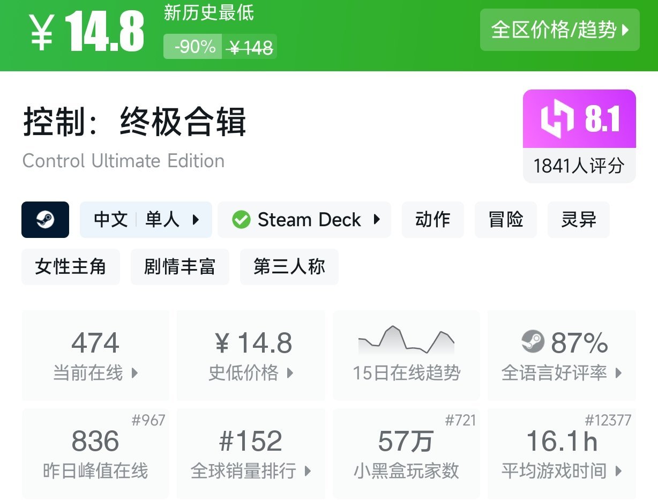Click the 474 current online number
Viewport: 658px width, 500px height.
(x=95, y=343)
